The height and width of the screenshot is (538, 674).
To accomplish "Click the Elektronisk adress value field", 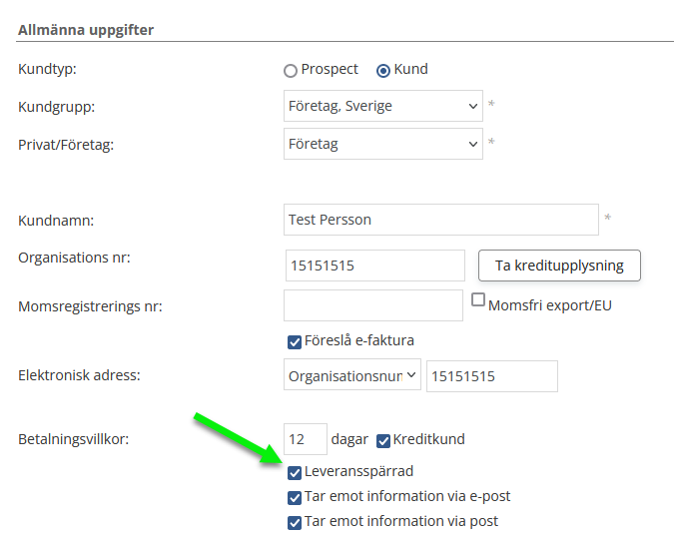I will click(x=491, y=376).
